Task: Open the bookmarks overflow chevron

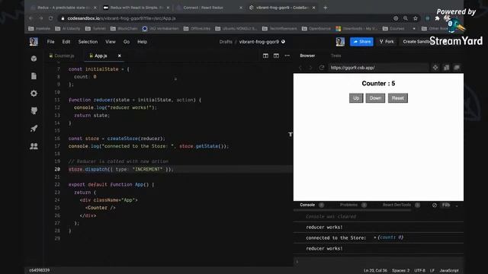Action: coord(414,29)
